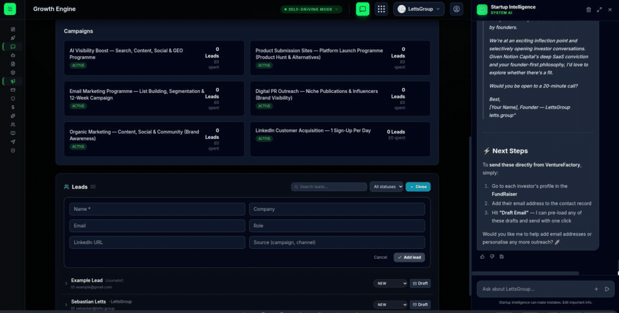Add attachment with plus icon in chat input

point(596,289)
